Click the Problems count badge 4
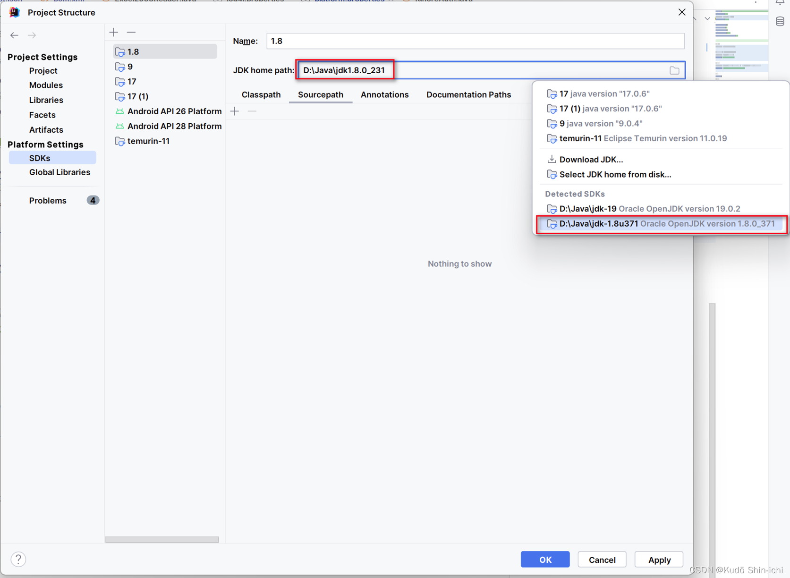This screenshot has width=790, height=578. (x=93, y=200)
